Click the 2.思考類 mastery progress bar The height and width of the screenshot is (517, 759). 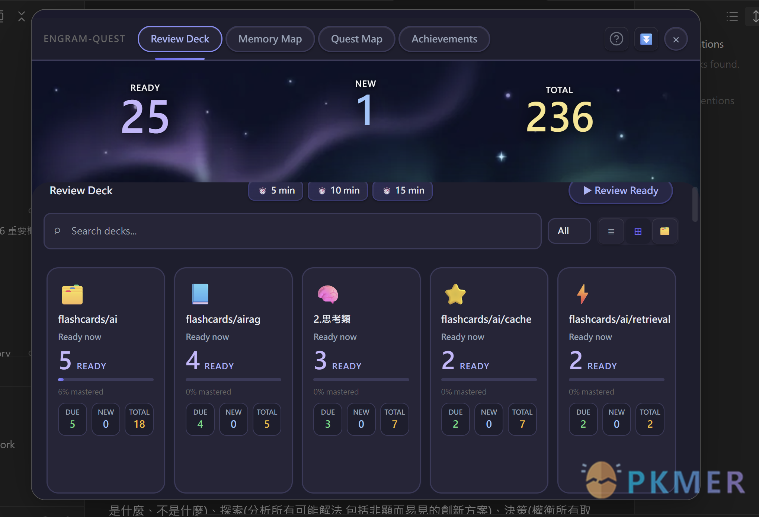361,380
